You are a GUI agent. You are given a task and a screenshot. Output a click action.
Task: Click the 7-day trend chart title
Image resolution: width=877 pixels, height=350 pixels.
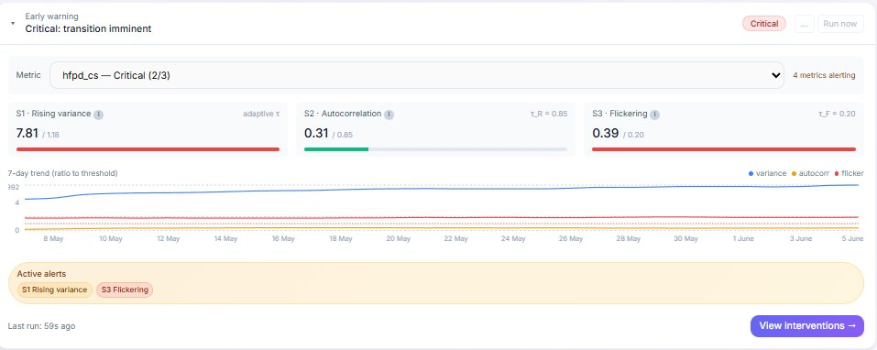click(62, 173)
